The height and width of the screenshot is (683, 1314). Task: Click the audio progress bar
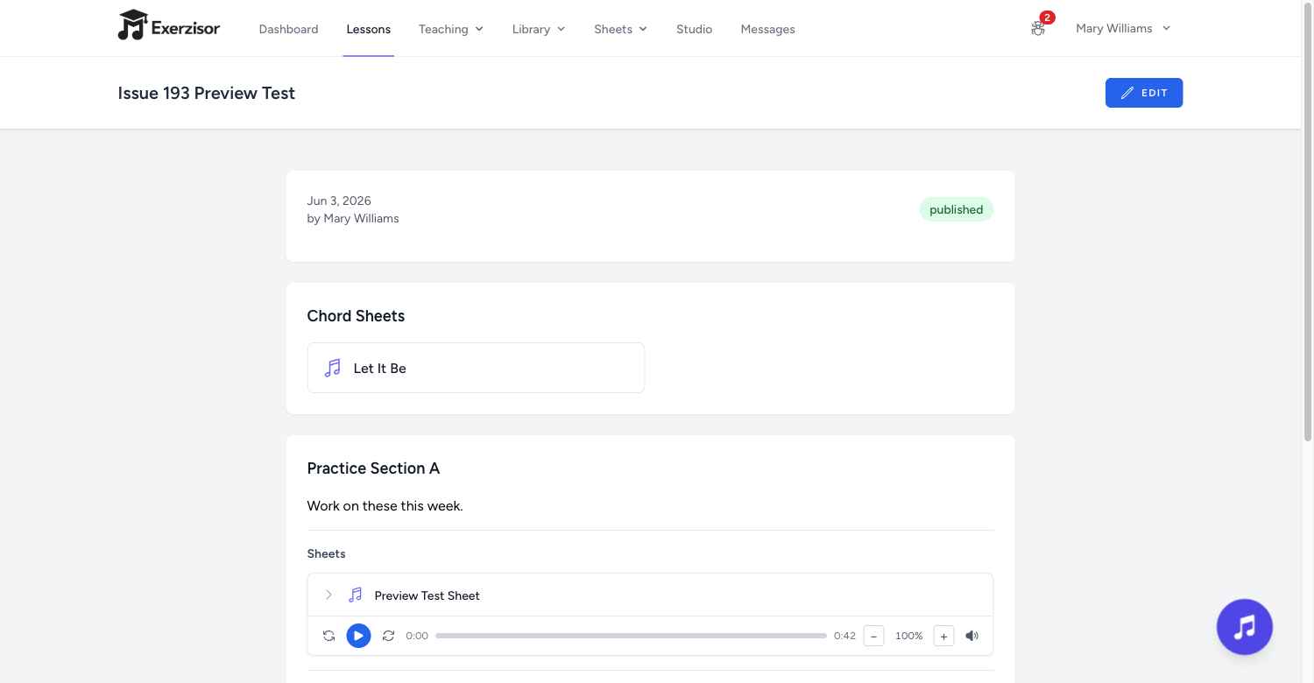point(631,636)
